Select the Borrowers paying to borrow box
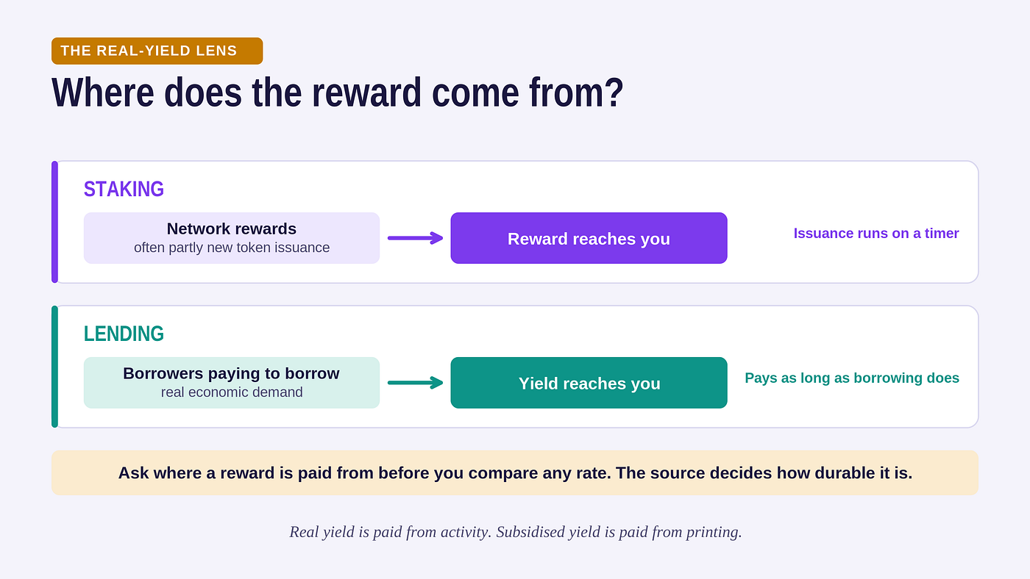 click(232, 383)
